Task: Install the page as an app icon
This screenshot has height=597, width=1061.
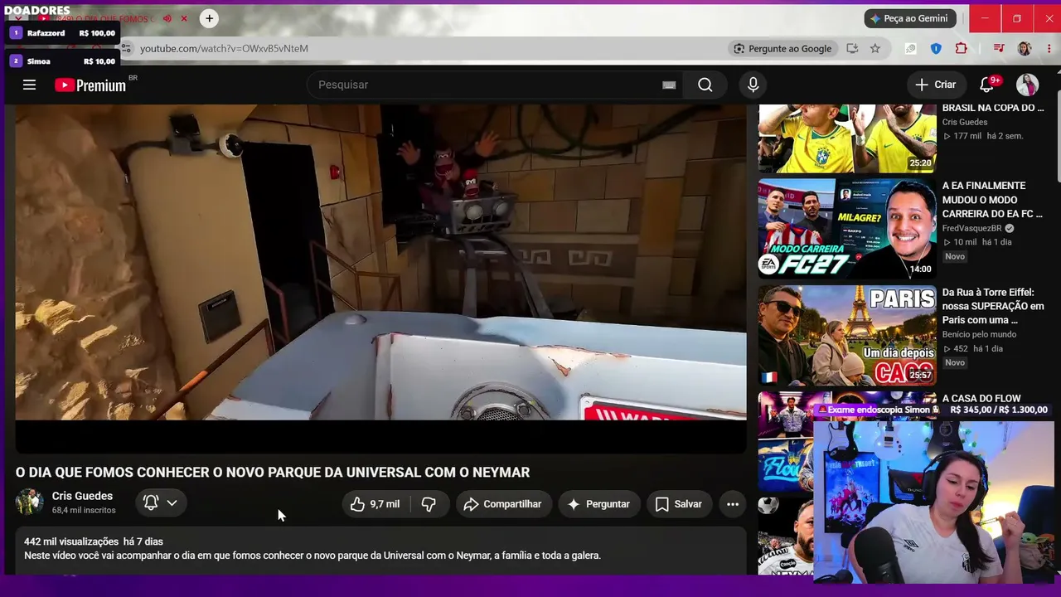Action: pyautogui.click(x=852, y=48)
